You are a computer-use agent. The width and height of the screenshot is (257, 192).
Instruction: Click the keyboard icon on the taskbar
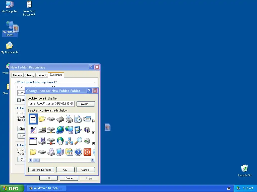pyautogui.click(x=229, y=188)
